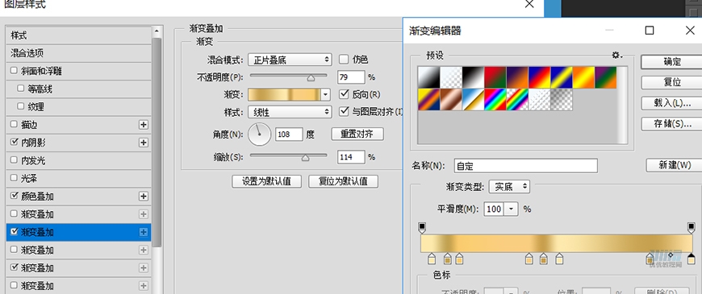This screenshot has height=294, width=702.
Task: Select the opaque spectrum rainbow gradient preset
Action: [x=495, y=100]
